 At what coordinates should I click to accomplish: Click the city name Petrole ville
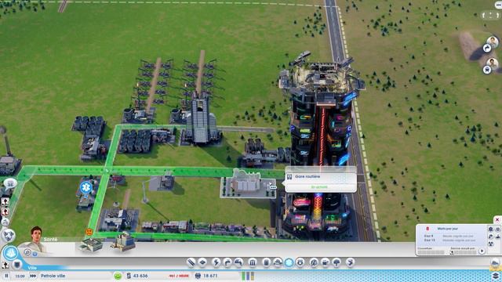coord(53,276)
